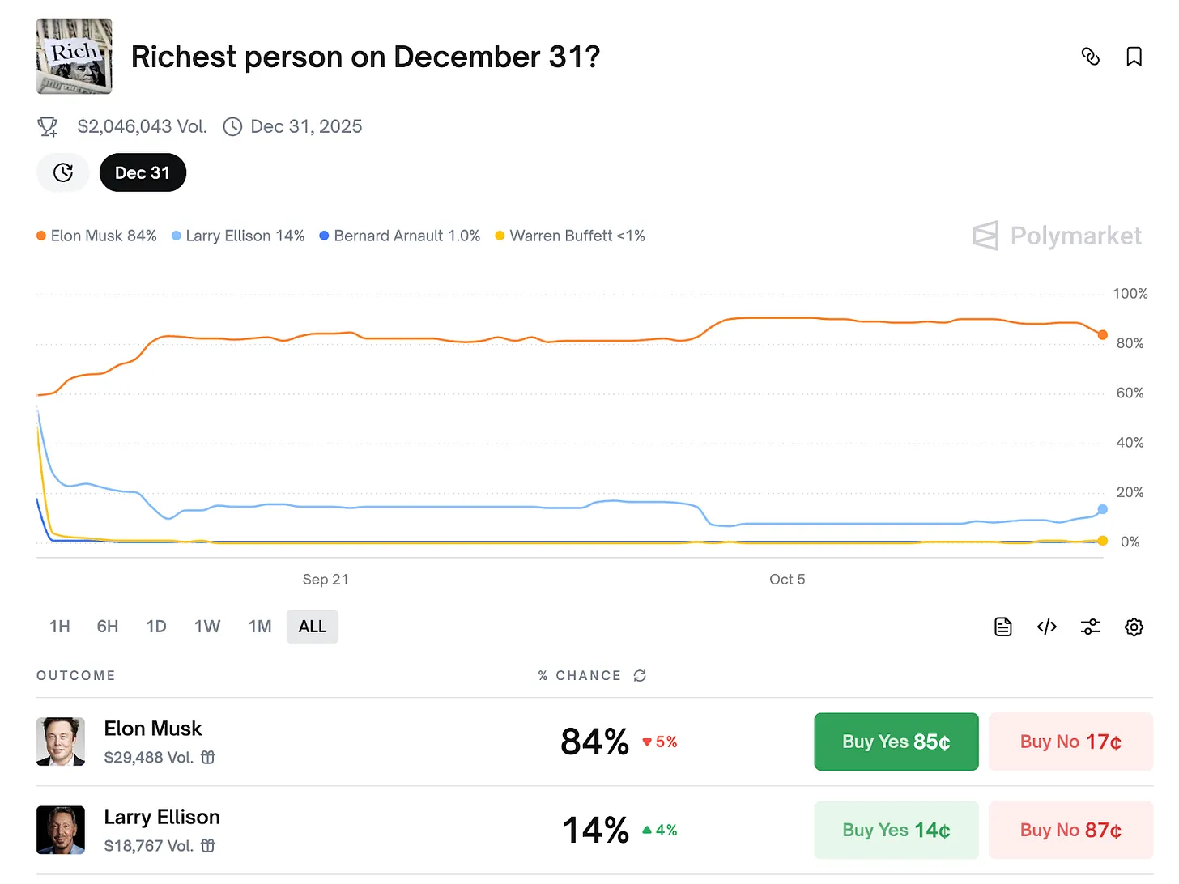The image size is (1179, 884).
Task: Open the document details icon
Action: tap(1003, 627)
